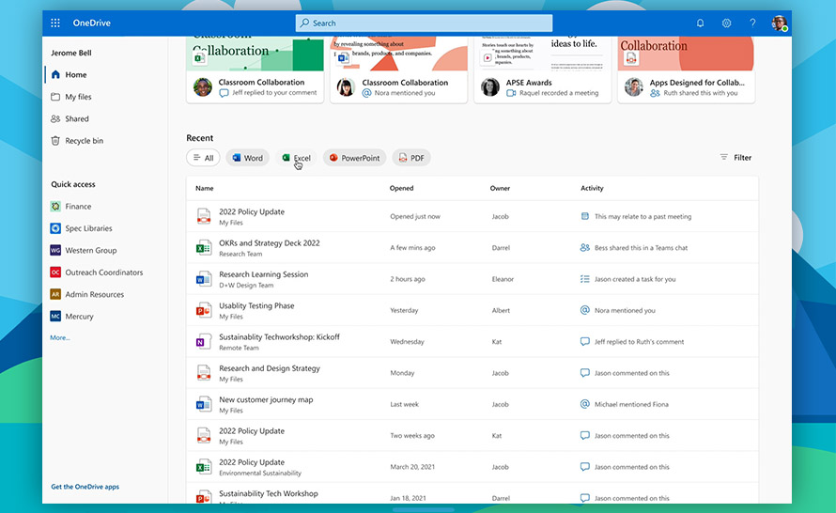The image size is (836, 513).
Task: Filter recent files by Excel
Action: pyautogui.click(x=296, y=158)
